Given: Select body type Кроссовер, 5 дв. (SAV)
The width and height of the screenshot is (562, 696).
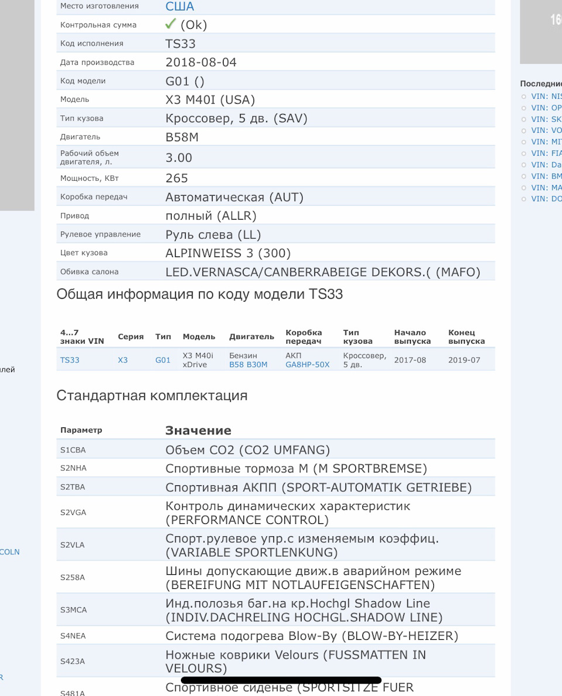Looking at the screenshot, I should tap(236, 118).
